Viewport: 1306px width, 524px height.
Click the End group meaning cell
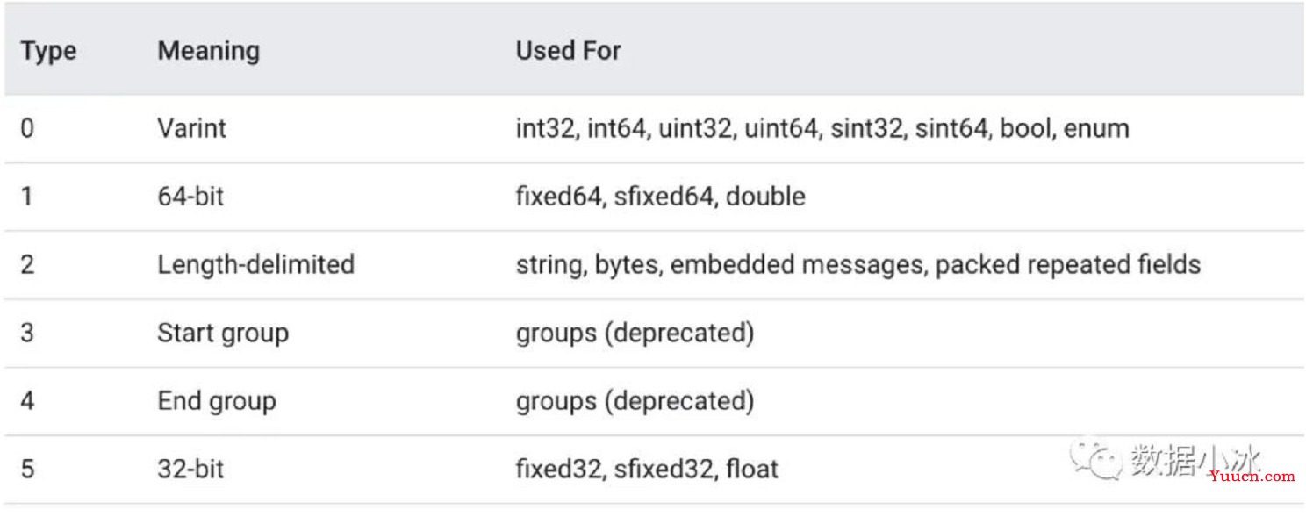coord(217,401)
